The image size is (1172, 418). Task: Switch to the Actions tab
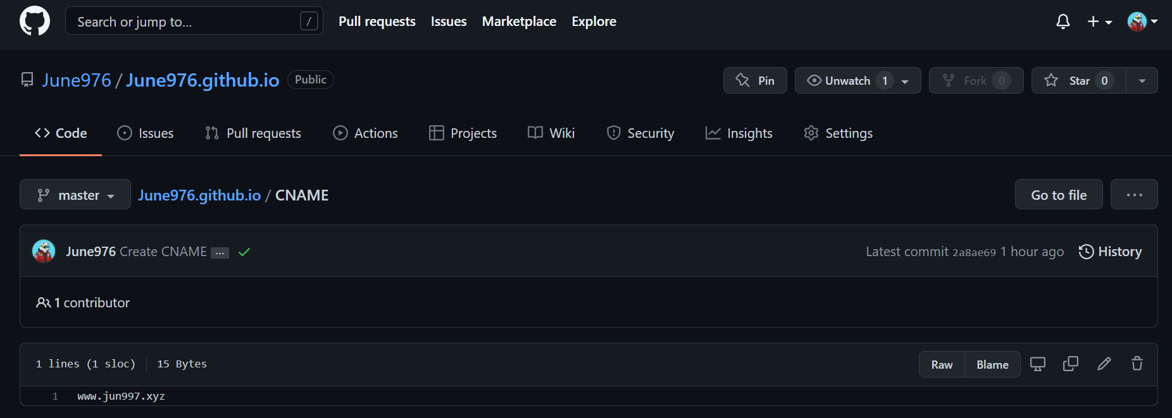pyautogui.click(x=365, y=133)
